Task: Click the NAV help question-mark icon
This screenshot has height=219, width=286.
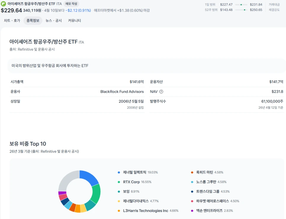Action: click(161, 92)
